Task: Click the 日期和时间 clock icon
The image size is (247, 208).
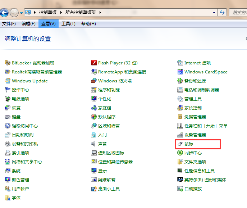Action: coord(8,135)
